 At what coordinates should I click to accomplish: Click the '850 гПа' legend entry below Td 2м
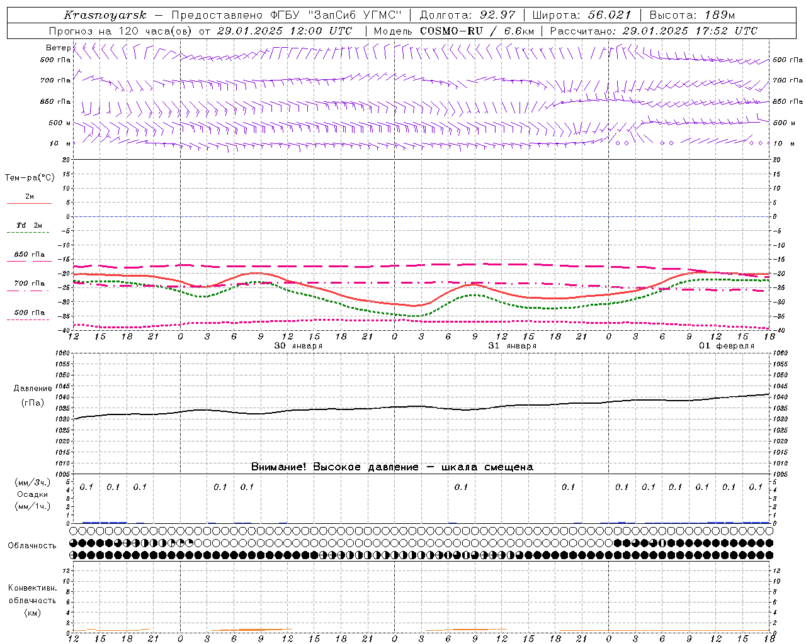[x=29, y=255]
